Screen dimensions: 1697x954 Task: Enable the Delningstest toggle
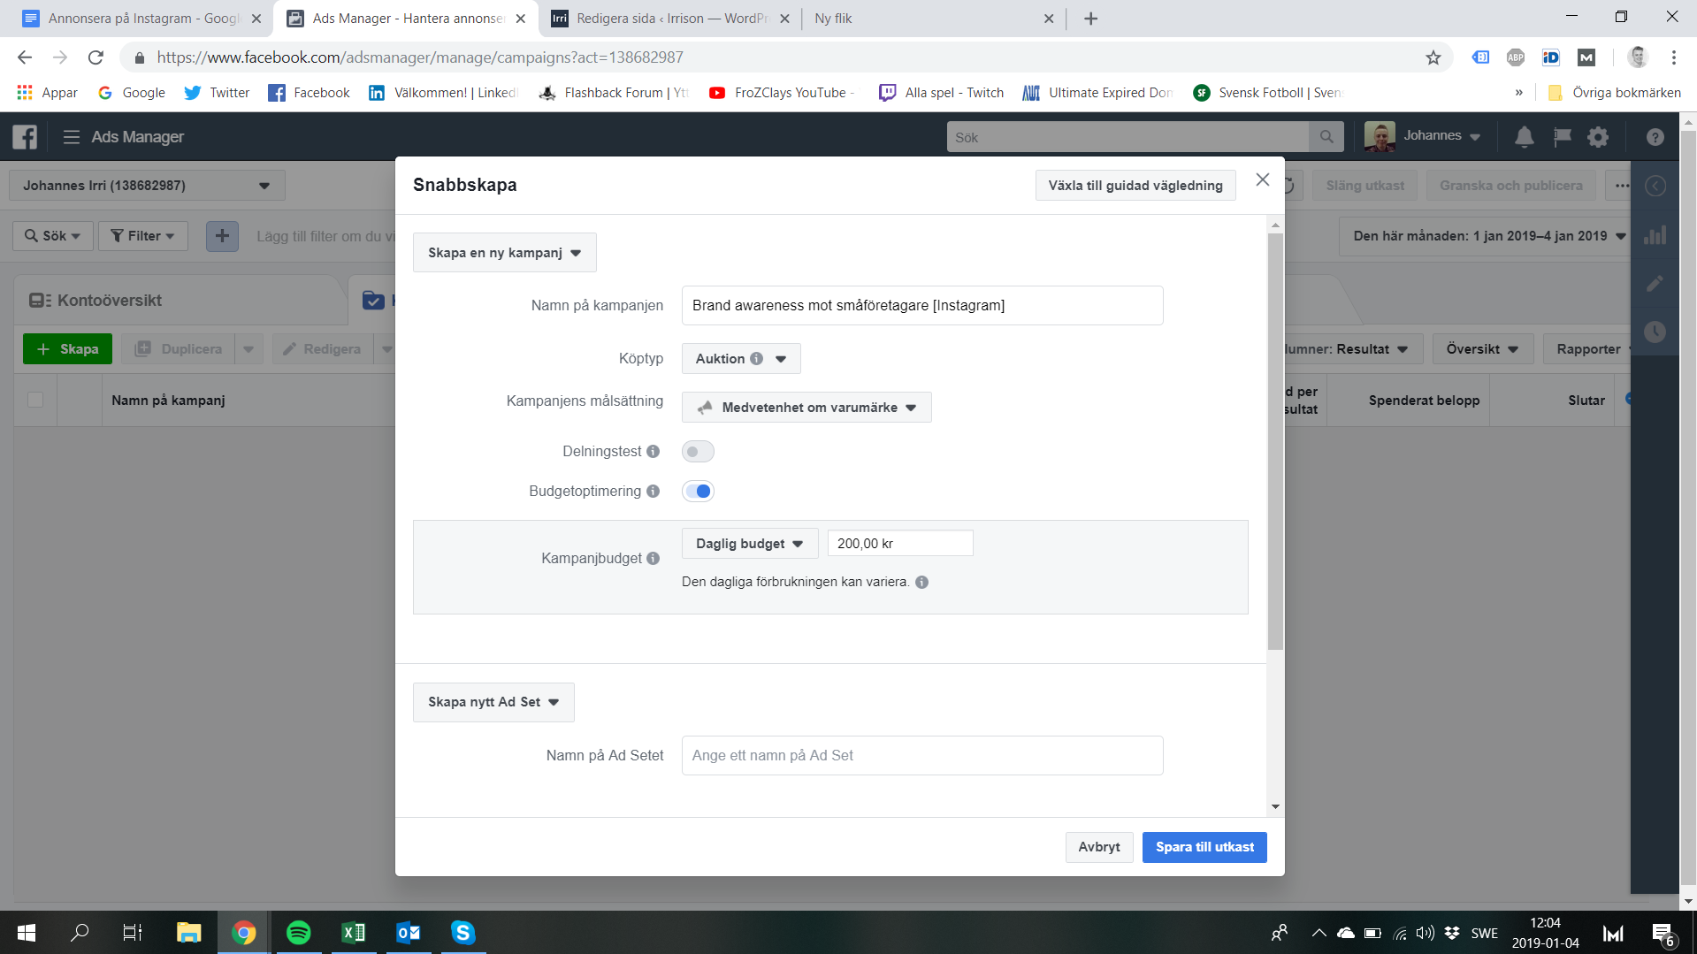(698, 452)
